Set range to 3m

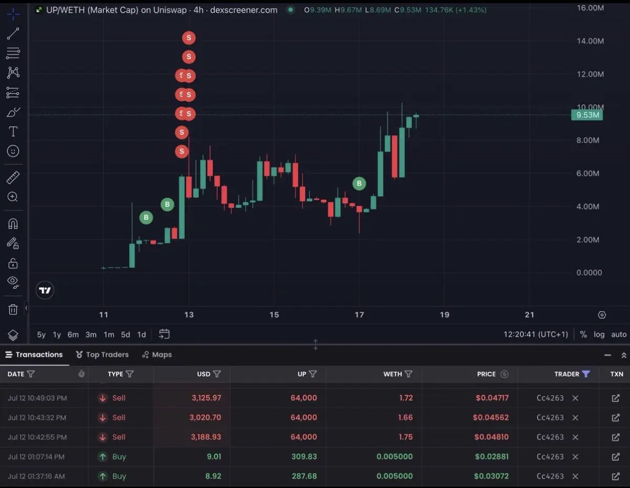pyautogui.click(x=91, y=334)
